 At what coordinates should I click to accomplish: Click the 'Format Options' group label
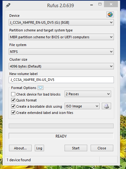pyautogui.click(x=24, y=88)
